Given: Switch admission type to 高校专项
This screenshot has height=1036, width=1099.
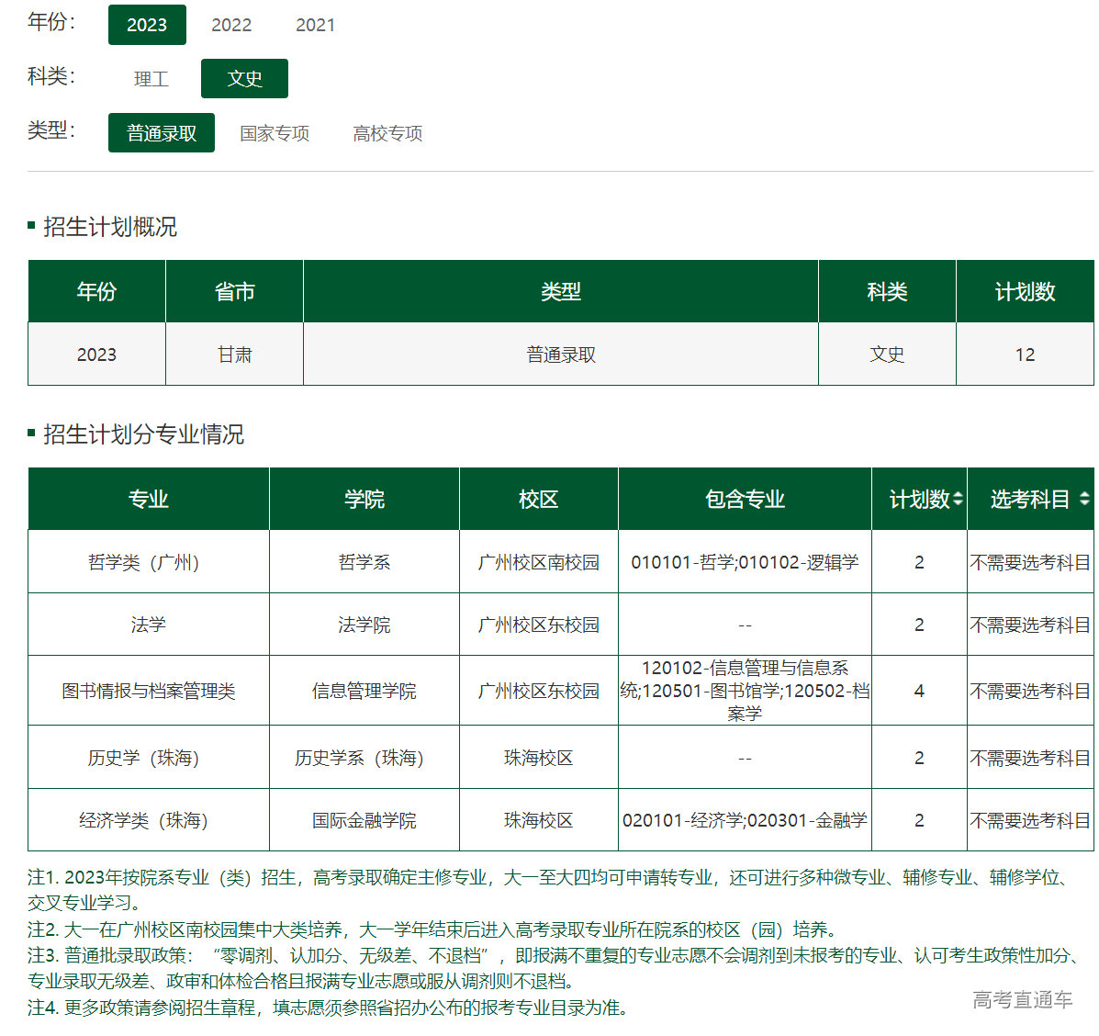Looking at the screenshot, I should pyautogui.click(x=387, y=133).
